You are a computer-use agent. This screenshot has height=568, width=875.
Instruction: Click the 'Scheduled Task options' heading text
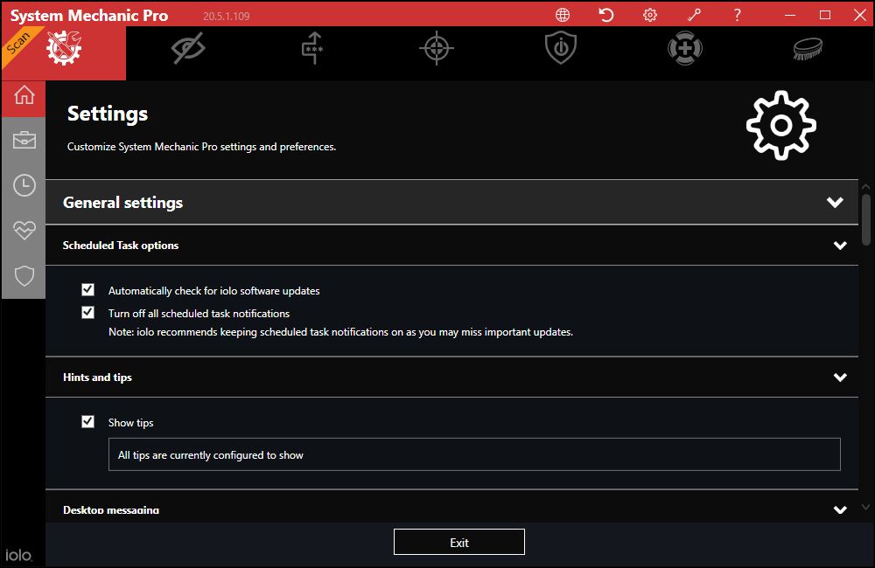121,246
